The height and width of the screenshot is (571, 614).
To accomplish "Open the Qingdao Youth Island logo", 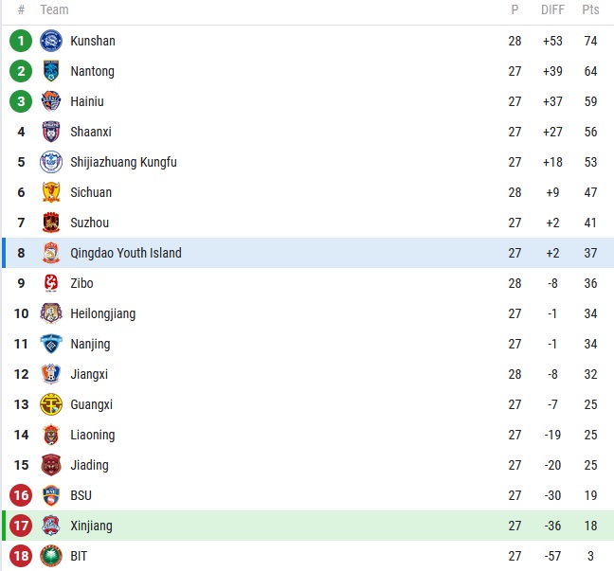I will (51, 253).
